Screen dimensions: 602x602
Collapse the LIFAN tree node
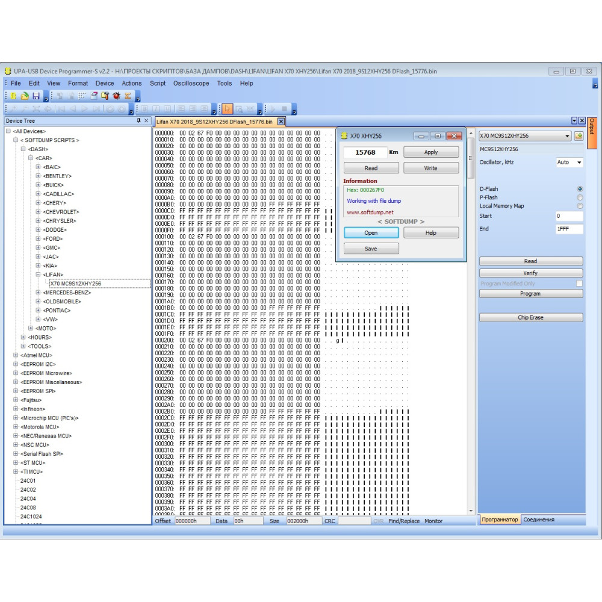click(x=38, y=275)
